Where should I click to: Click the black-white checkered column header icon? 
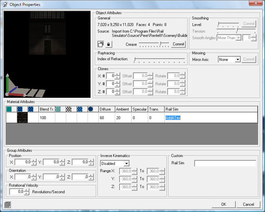(x=69, y=109)
